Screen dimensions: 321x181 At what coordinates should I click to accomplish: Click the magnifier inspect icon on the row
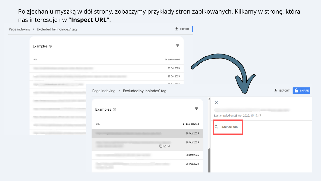(x=169, y=146)
